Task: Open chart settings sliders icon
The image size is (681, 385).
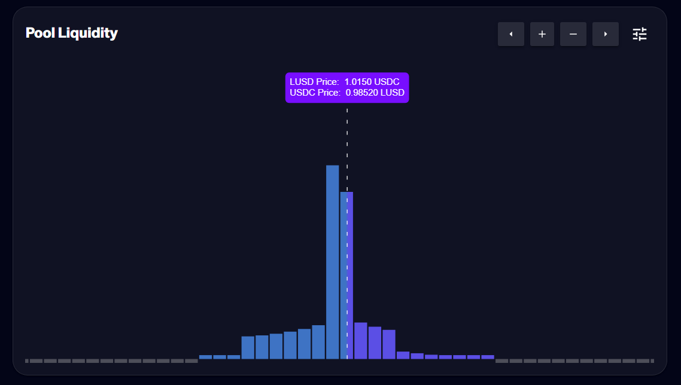Action: click(x=640, y=34)
